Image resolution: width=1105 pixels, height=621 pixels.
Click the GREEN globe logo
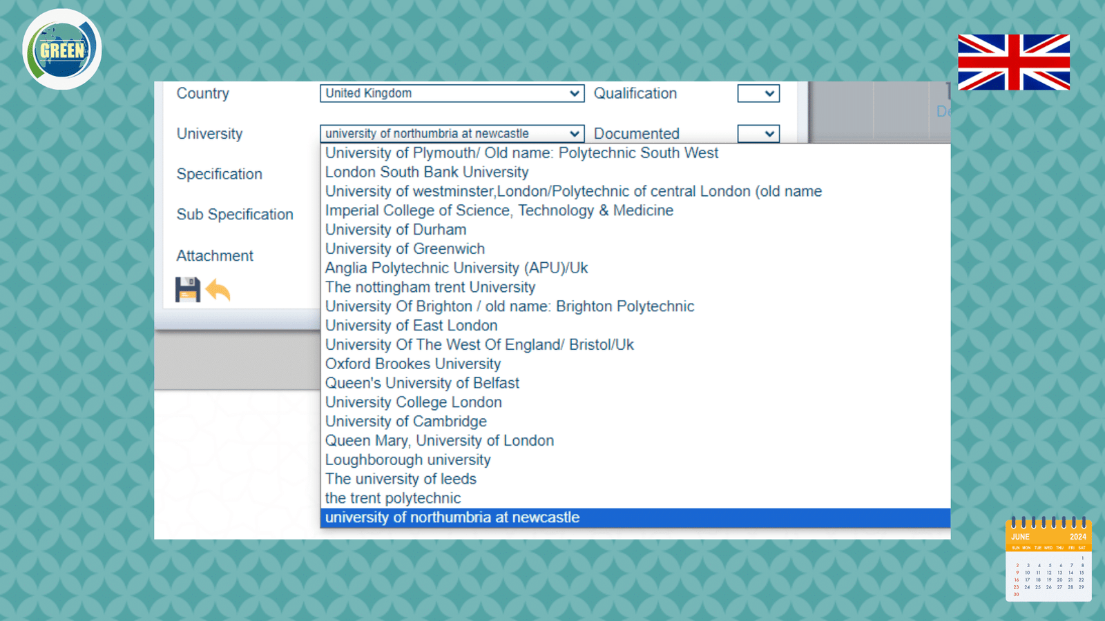pyautogui.click(x=62, y=50)
